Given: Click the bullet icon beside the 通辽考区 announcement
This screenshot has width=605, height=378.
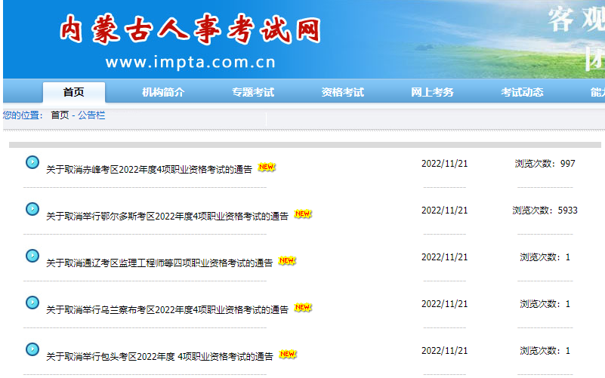Looking at the screenshot, I should (32, 256).
